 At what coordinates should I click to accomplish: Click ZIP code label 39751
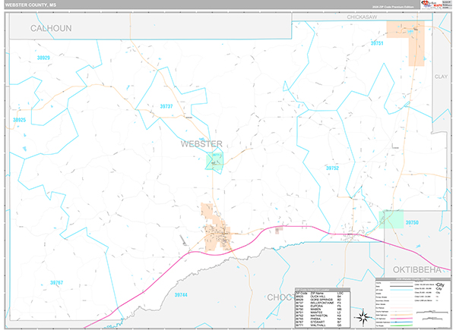pos(377,43)
